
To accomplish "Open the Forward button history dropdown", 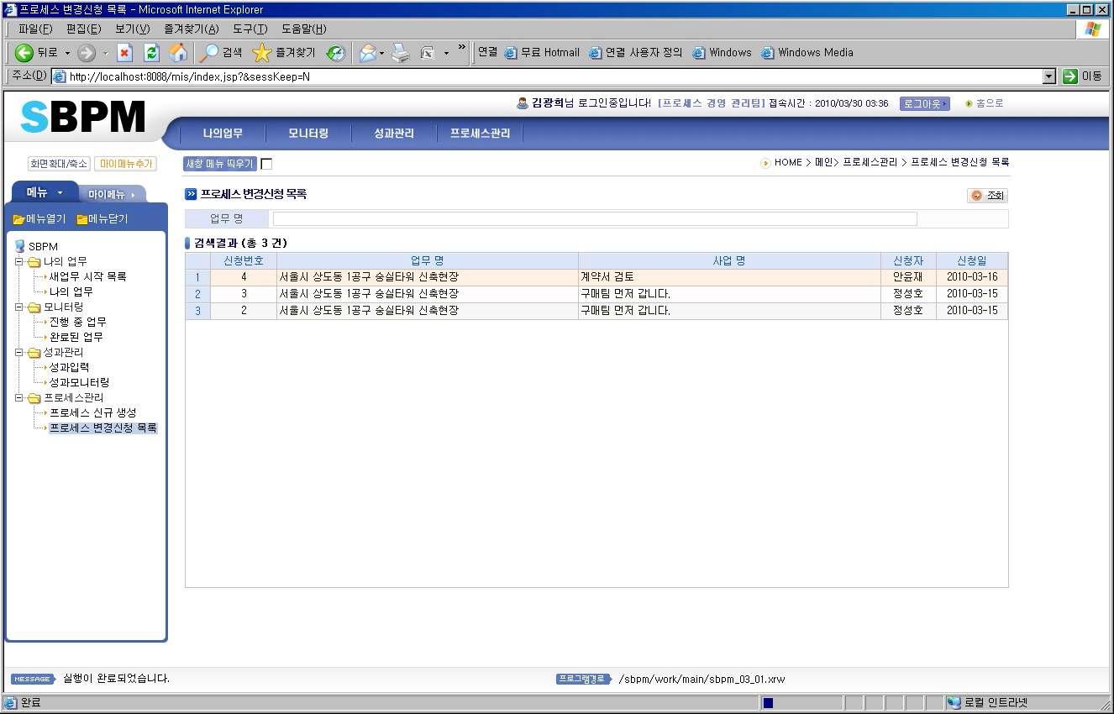I will 106,53.
